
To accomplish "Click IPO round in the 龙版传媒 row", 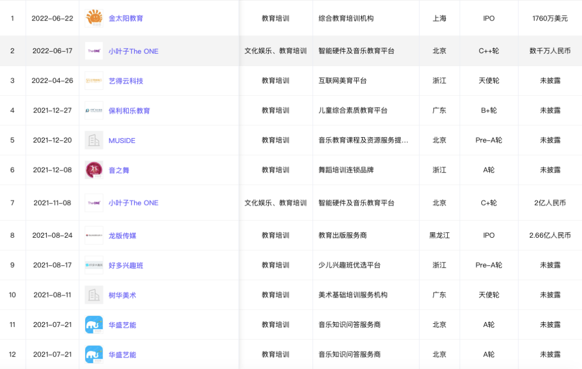I will tap(489, 235).
